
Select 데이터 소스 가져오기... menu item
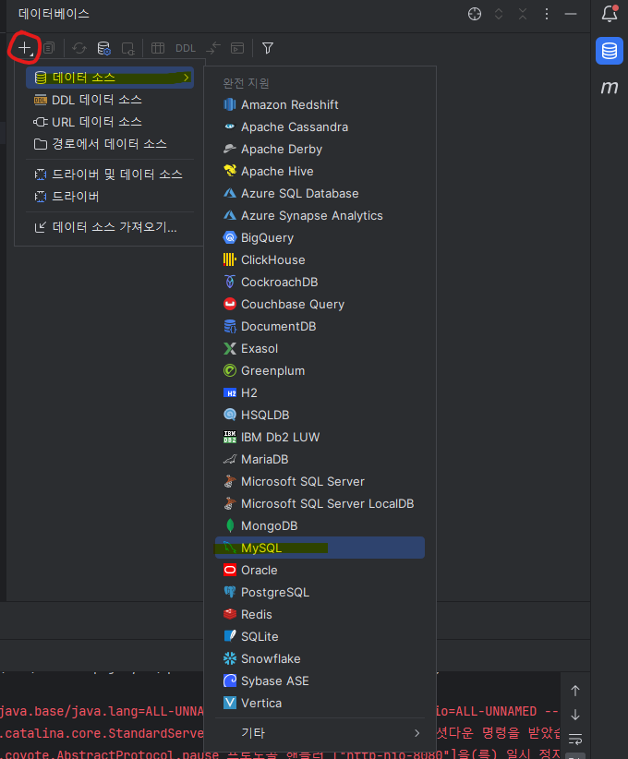[110, 227]
